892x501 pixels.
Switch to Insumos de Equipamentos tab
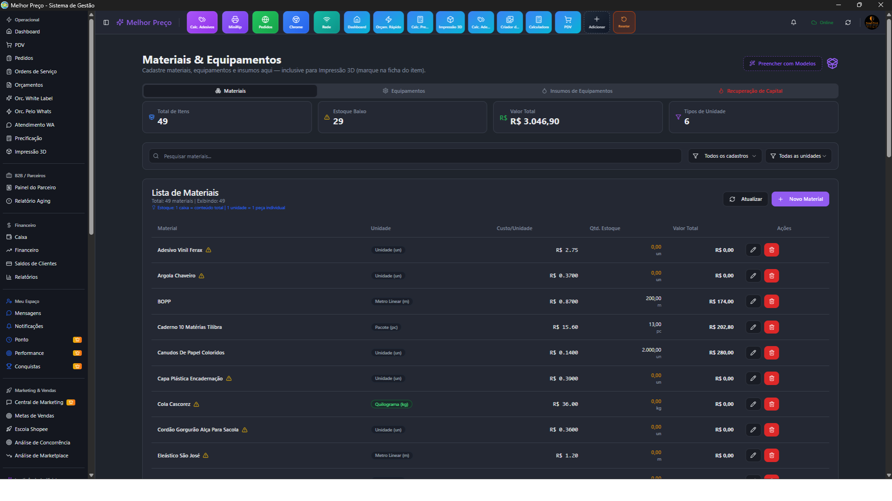pos(577,91)
